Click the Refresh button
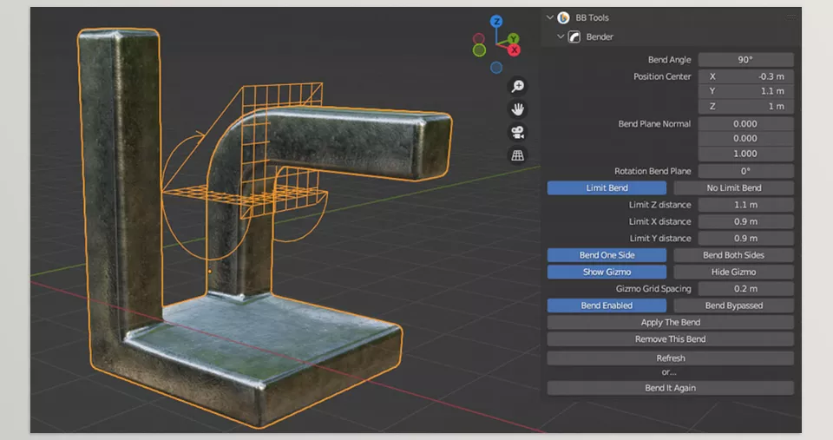Screen dimensions: 833x440 coord(671,358)
